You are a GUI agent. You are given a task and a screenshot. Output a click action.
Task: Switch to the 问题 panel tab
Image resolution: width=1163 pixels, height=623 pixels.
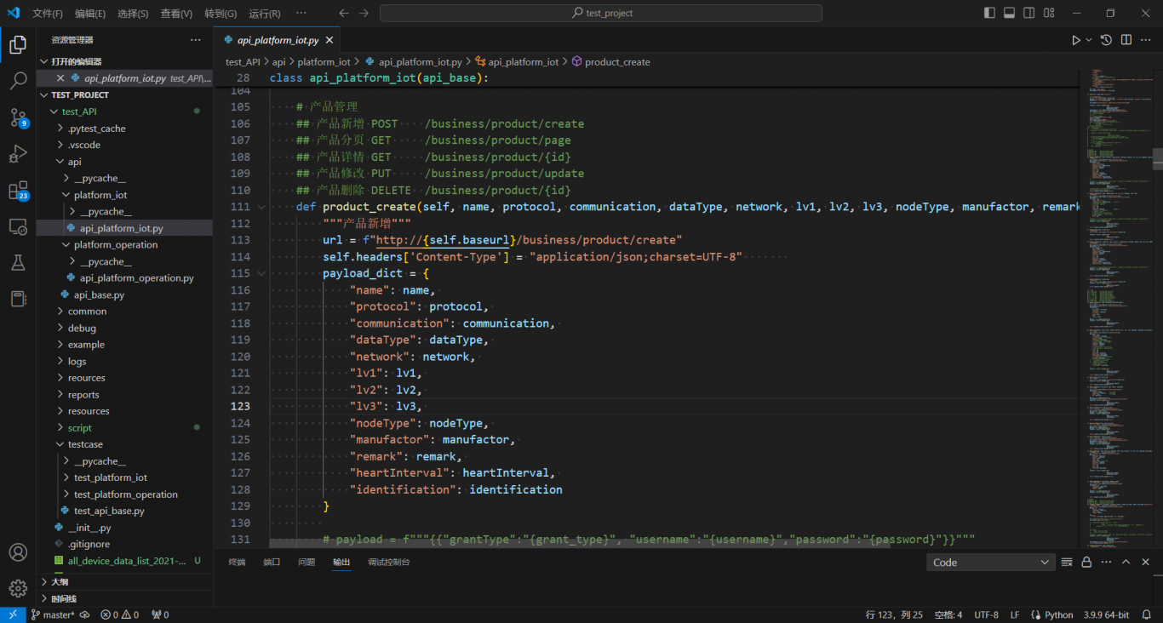pos(307,562)
